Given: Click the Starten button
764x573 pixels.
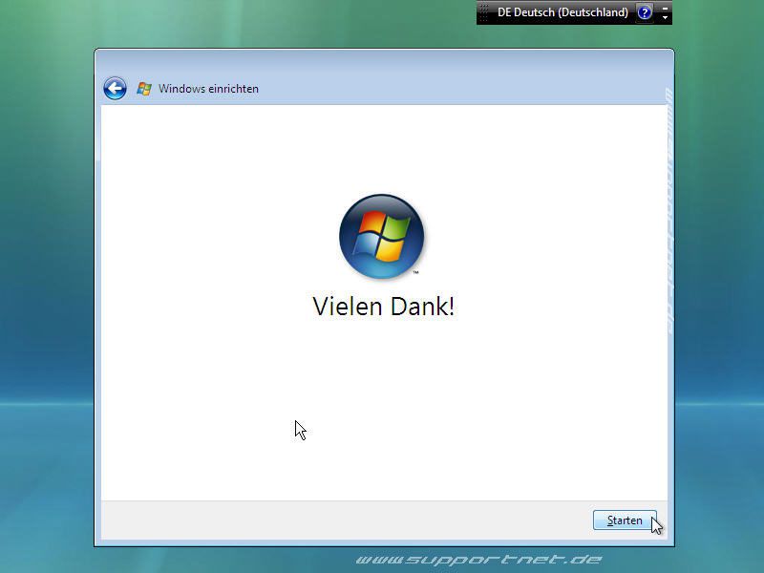Looking at the screenshot, I should [625, 520].
